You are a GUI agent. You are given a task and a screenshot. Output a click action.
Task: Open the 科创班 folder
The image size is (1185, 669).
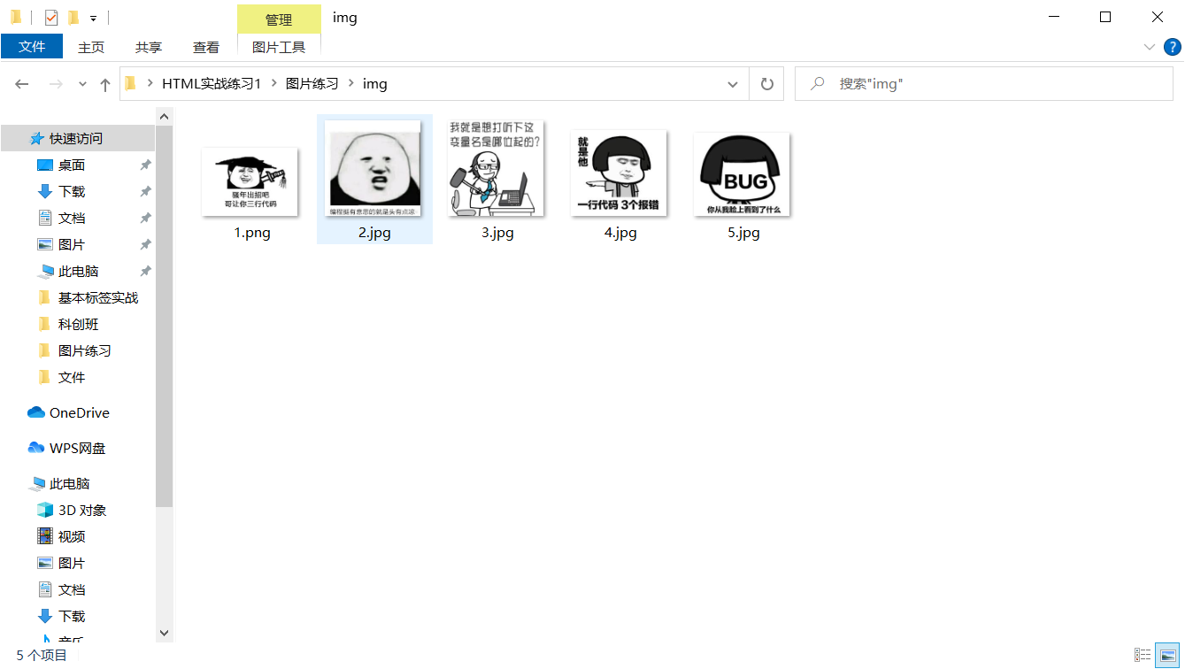pos(78,324)
